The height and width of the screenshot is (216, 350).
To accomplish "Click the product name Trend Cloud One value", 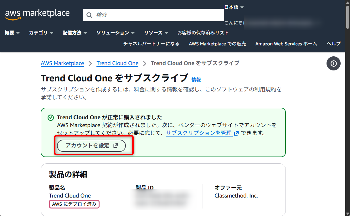I will (x=70, y=196).
